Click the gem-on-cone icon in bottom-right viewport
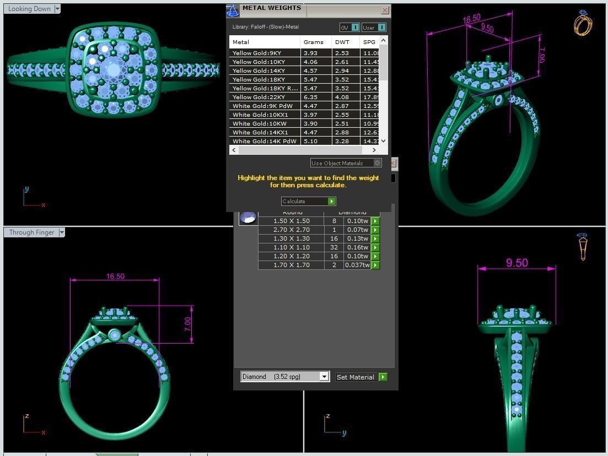Viewport: 608px width, 456px height. click(x=583, y=246)
